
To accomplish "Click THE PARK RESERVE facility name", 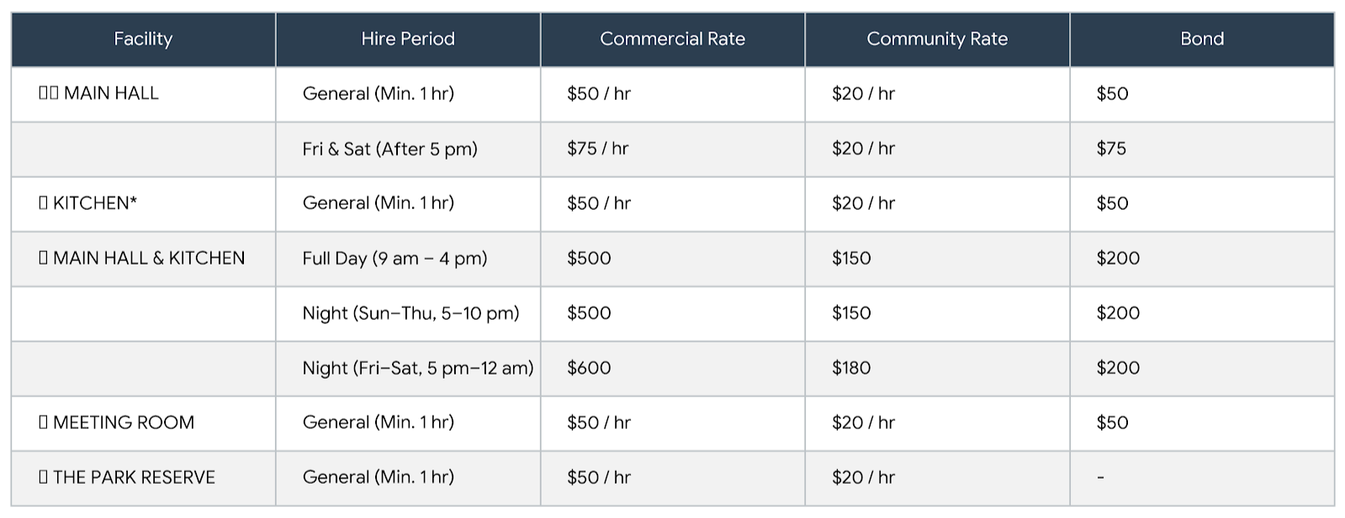I will pyautogui.click(x=134, y=477).
